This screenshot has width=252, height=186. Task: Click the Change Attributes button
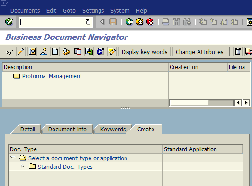click(x=199, y=52)
